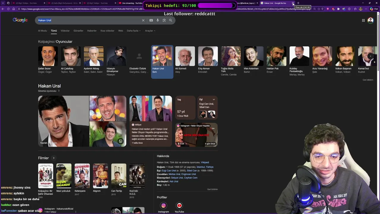
Task: Open the browser profile avatar in toolbar
Action: [360, 9]
